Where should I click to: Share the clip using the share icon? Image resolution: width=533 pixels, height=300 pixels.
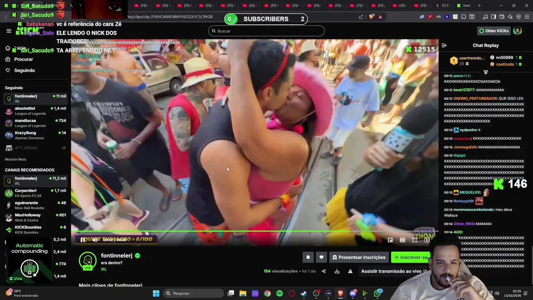[x=324, y=271]
